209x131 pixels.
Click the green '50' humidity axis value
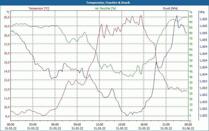pos(191,66)
